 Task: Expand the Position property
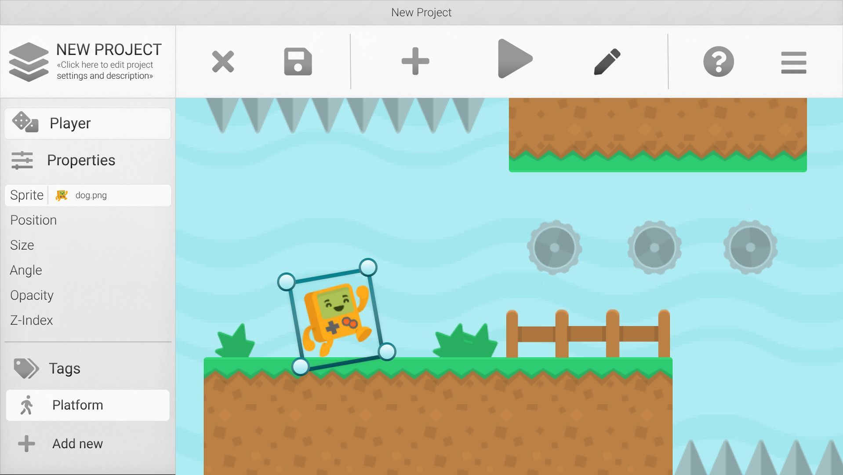point(33,220)
